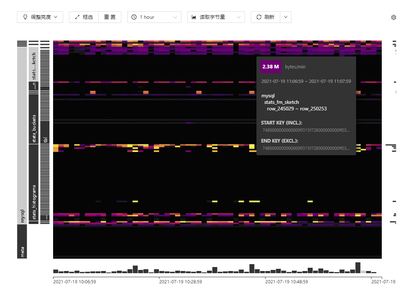Image resolution: width=402 pixels, height=292 pixels.
Task: Click the diagonal arrows box-select icon
Action: (77, 17)
